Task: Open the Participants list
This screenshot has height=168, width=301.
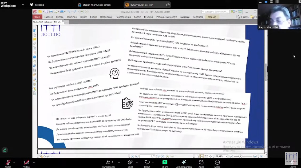Action: pyautogui.click(x=108, y=162)
